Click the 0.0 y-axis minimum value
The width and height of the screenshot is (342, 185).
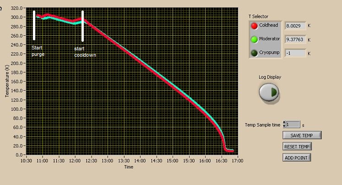19,155
